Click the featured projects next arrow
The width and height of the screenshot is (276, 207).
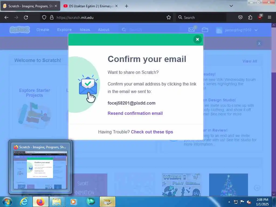pyautogui.click(x=257, y=188)
